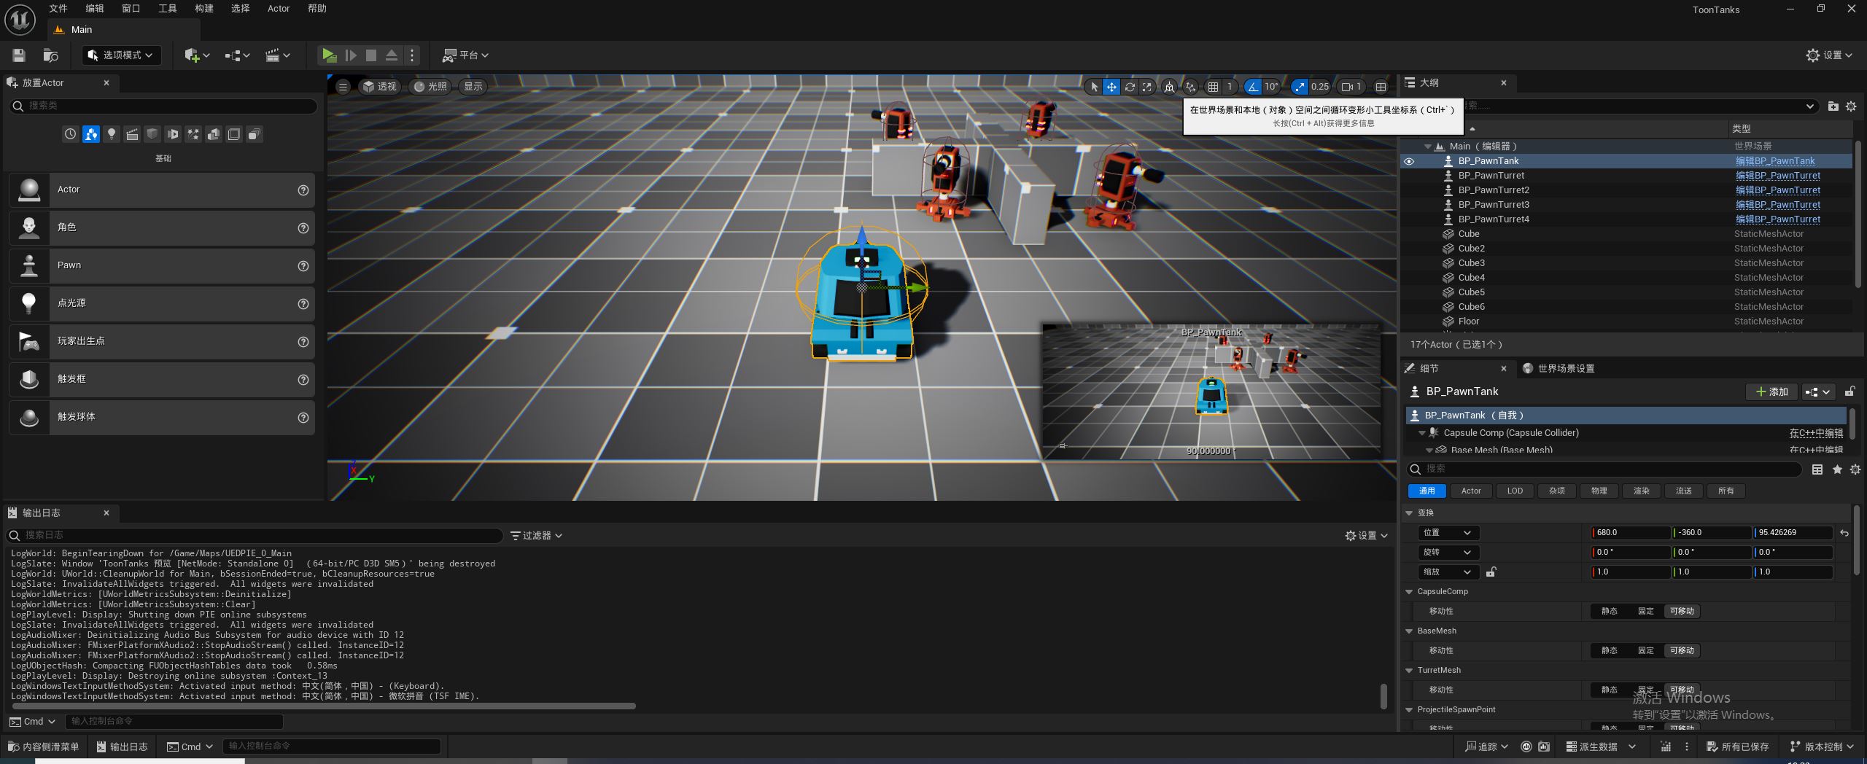1867x764 pixels.
Task: Toggle visibility eye for BP_PawnTank in Outliner
Action: coord(1409,161)
